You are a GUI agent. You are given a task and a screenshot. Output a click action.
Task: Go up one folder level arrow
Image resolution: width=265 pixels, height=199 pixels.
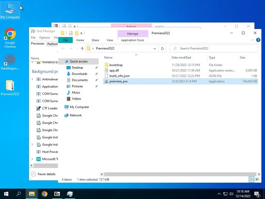(x=82, y=48)
